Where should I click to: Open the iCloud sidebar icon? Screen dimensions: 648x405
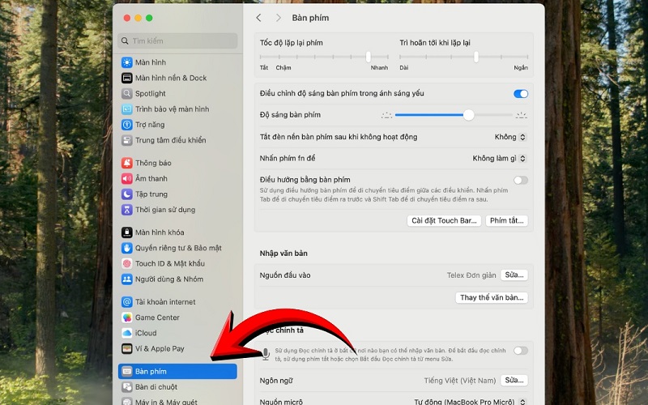coord(127,333)
